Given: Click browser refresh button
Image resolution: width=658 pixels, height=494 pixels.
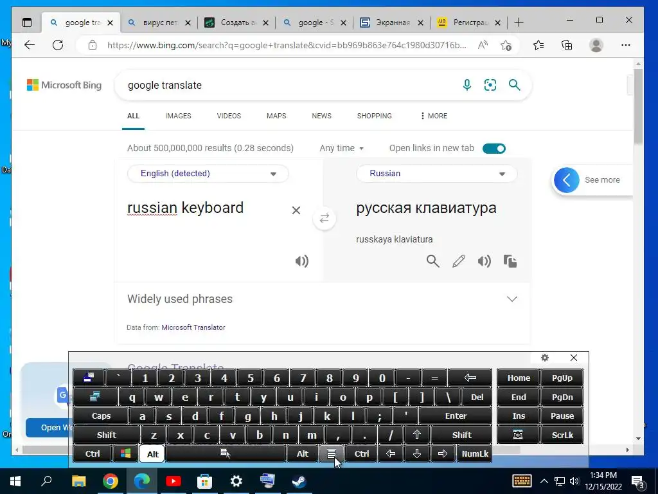Looking at the screenshot, I should click(x=58, y=45).
